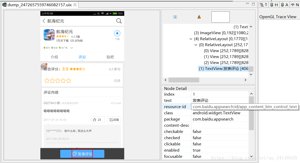This screenshot has width=300, height=163.
Task: Select the (1) TextView:发表评论 tree row
Action: [x=223, y=69]
